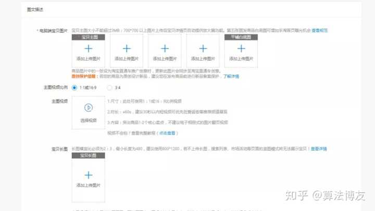Click the '3.内容' video requirement line
375x211 pixels.
tap(168, 122)
